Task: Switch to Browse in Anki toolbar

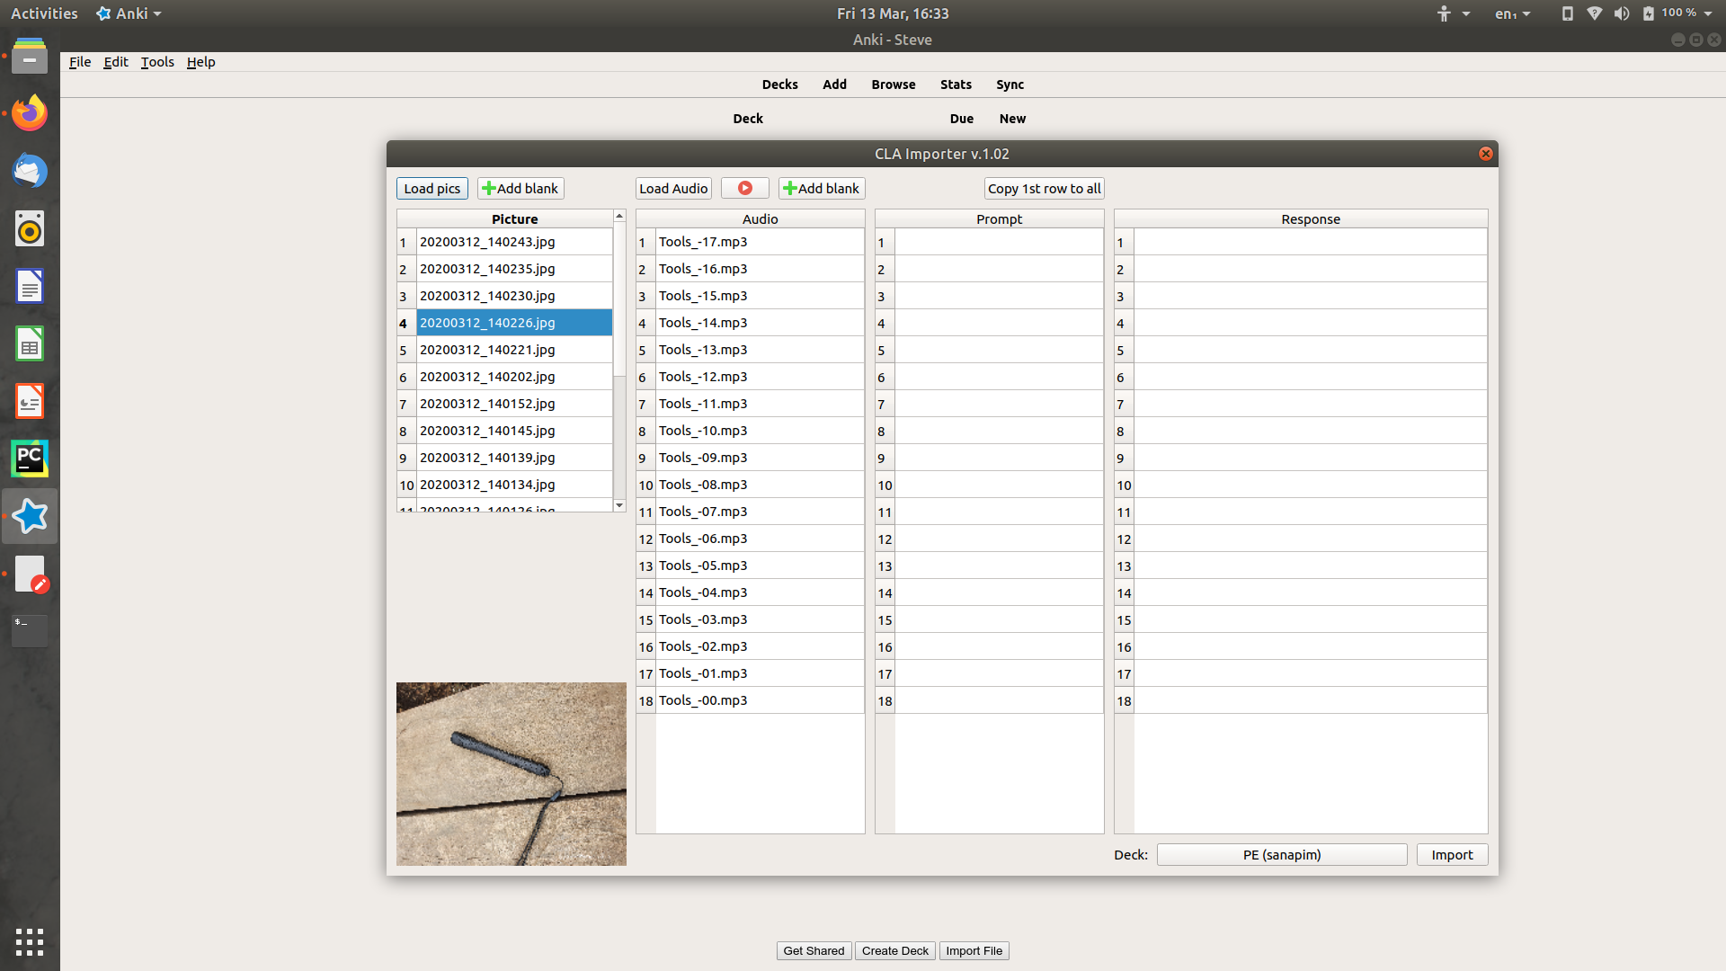Action: [893, 85]
